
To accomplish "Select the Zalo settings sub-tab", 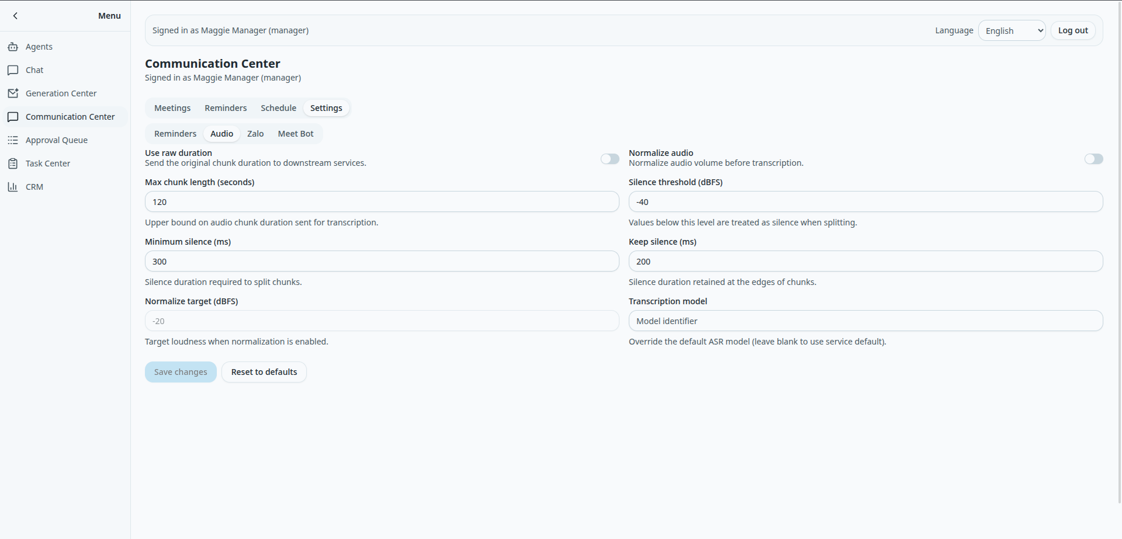I will tap(255, 134).
